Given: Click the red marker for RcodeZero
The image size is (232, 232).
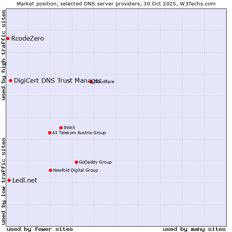Looking at the screenshot, I should pos(8,38).
